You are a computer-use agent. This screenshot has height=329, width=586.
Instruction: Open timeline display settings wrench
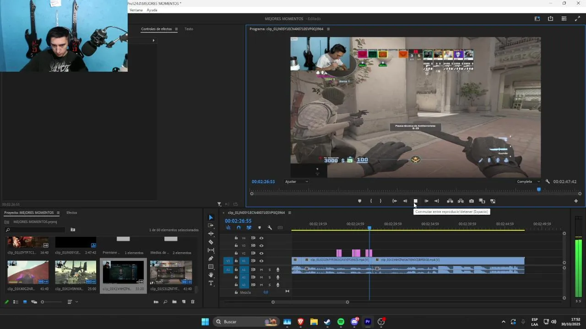(x=270, y=228)
